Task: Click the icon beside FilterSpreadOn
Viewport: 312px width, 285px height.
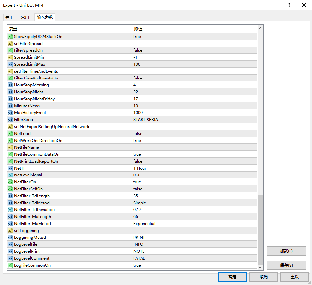Action: tap(10, 50)
